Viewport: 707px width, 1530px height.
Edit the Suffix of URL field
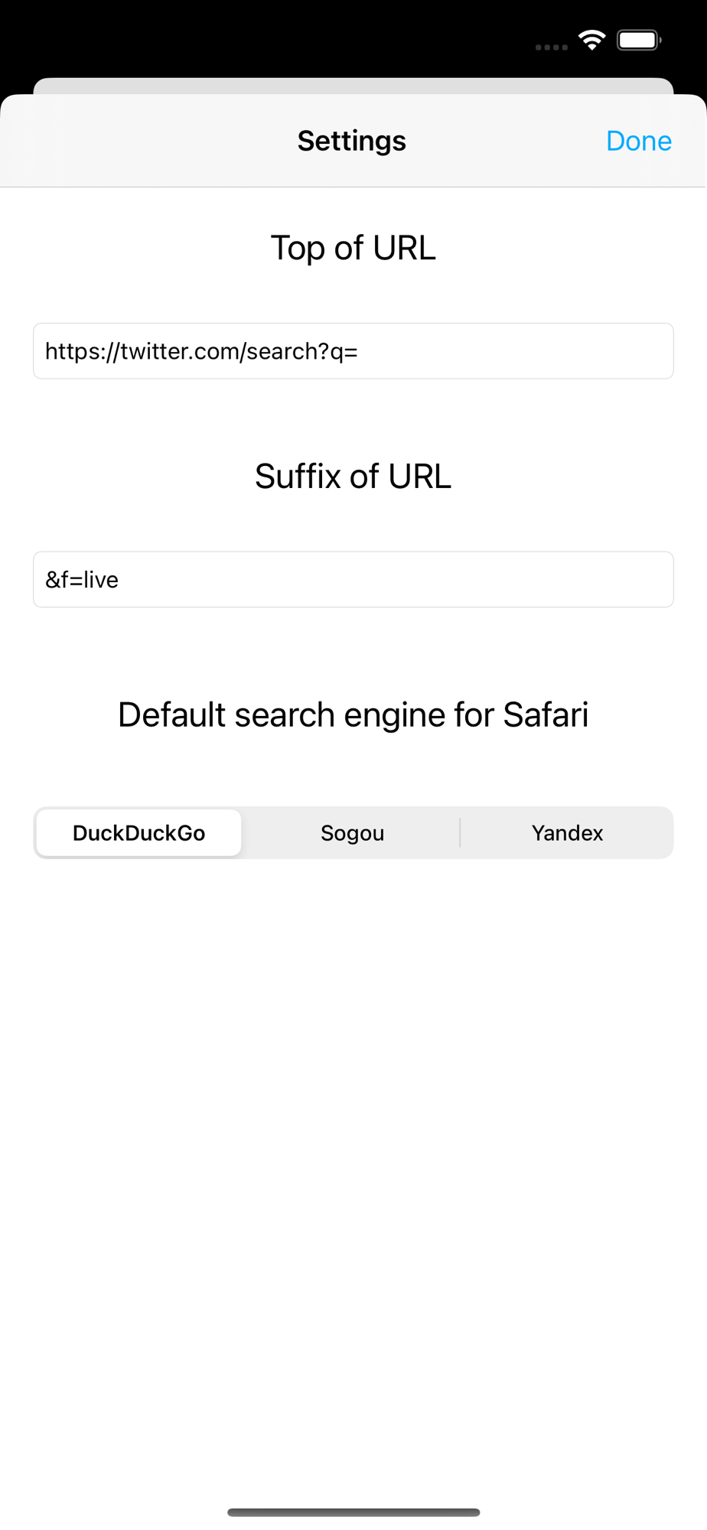pyautogui.click(x=353, y=579)
